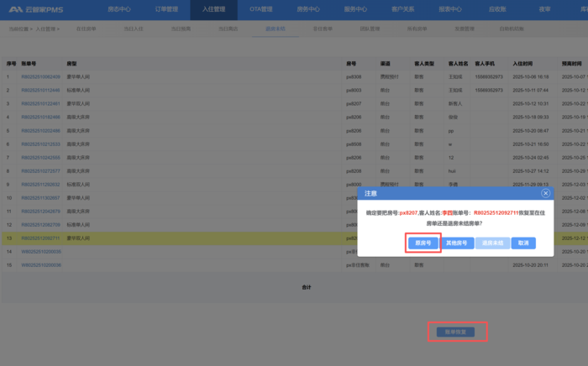Open the 订单管理 top menu
588x366 pixels.
point(166,9)
